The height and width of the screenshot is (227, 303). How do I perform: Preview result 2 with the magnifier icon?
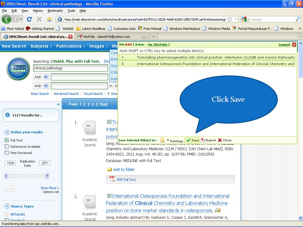[217, 210]
